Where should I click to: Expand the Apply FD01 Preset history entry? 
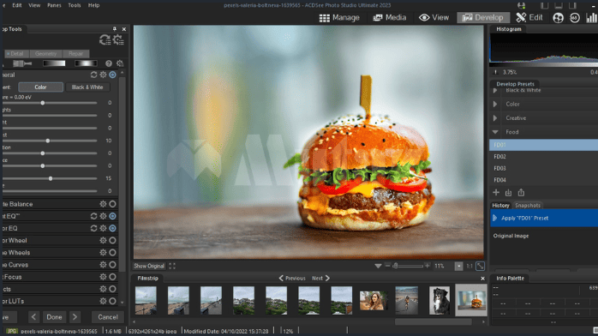click(495, 219)
